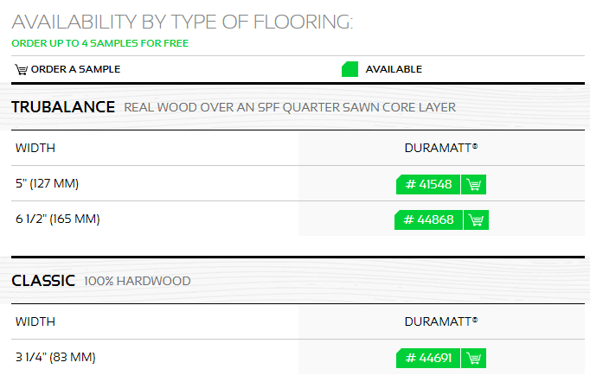Click the green Available legend swatch
590x388 pixels.
pos(350,69)
